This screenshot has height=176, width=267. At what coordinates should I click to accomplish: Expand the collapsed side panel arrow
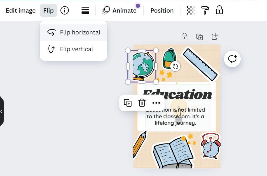1,111
